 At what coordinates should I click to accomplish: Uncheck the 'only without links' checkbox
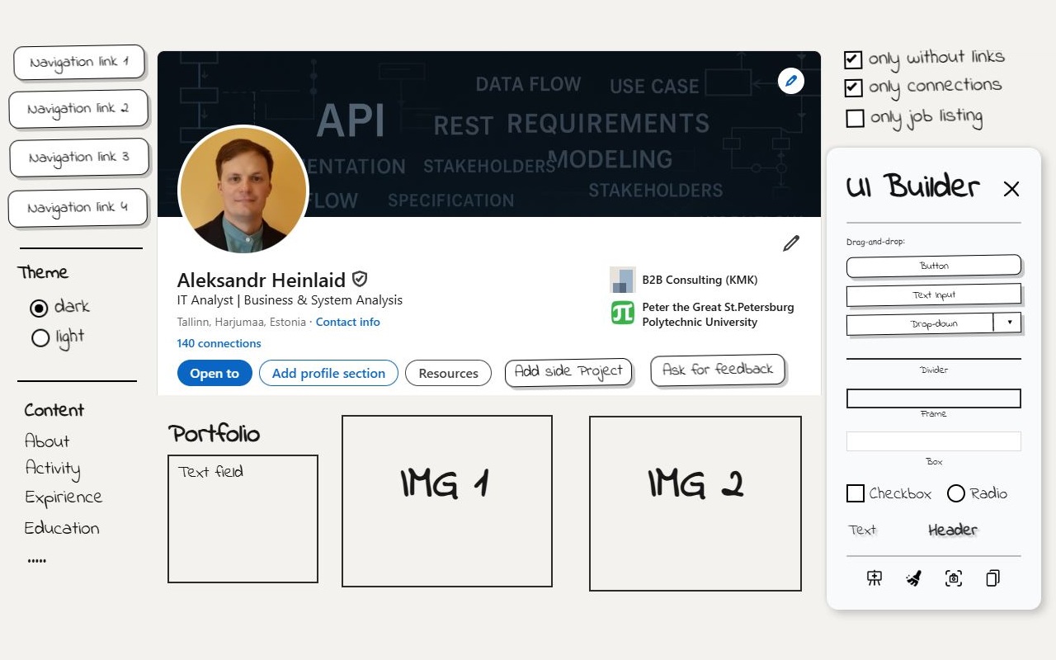pos(853,59)
